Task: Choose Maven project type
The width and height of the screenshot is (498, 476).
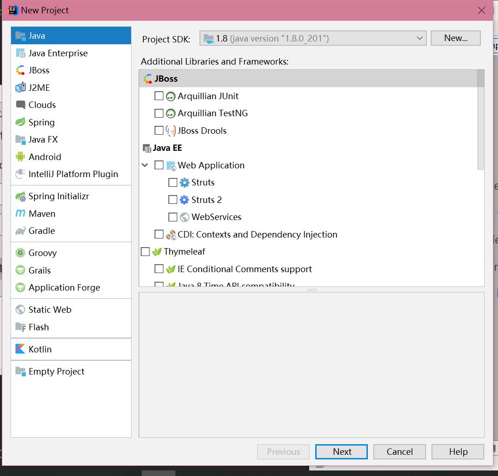Action: pos(71,214)
